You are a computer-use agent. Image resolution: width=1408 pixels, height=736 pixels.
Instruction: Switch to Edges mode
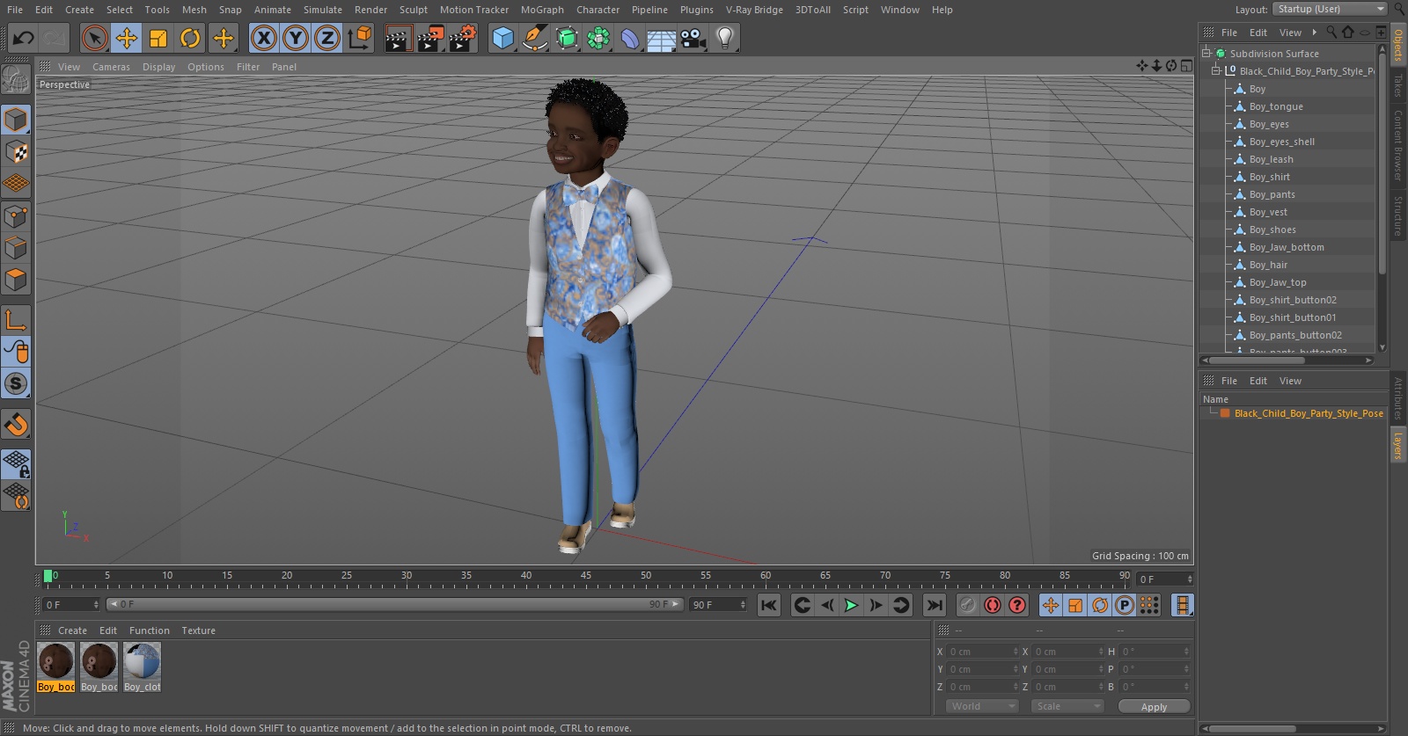pyautogui.click(x=16, y=248)
